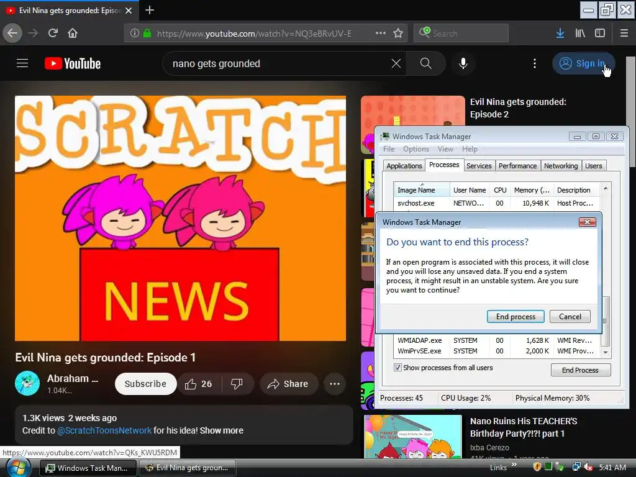Viewport: 636px width, 477px height.
Task: Clear the YouTube search query with X
Action: 396,63
